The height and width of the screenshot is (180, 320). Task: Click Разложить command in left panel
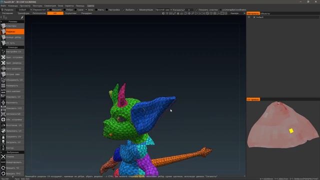pos(12,102)
